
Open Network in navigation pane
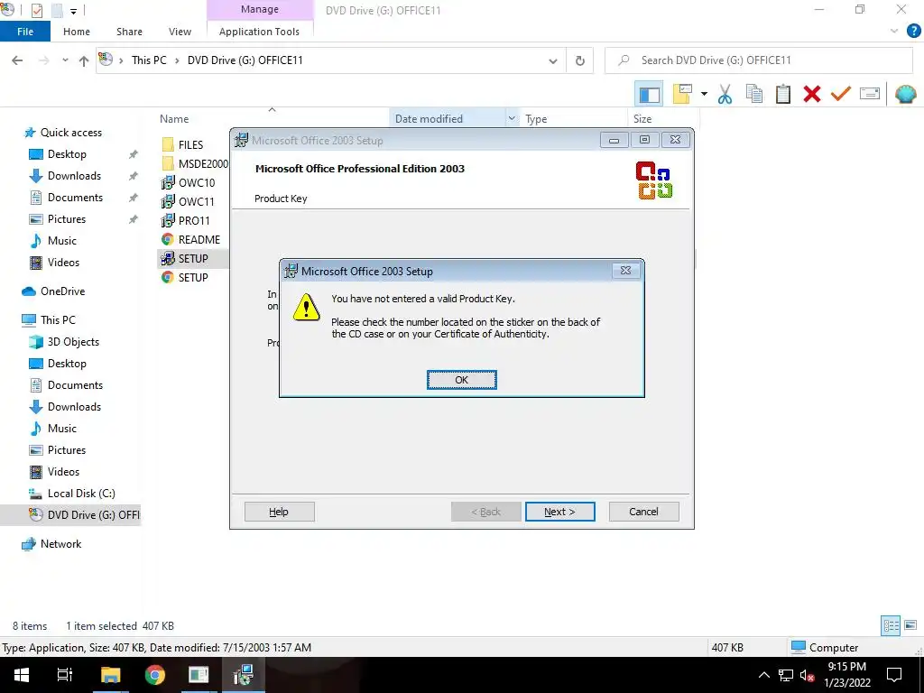coord(60,544)
